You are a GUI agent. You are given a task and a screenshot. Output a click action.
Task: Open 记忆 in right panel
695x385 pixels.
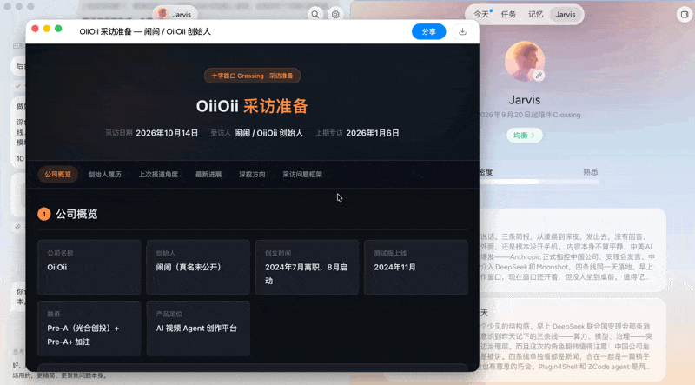(x=535, y=14)
